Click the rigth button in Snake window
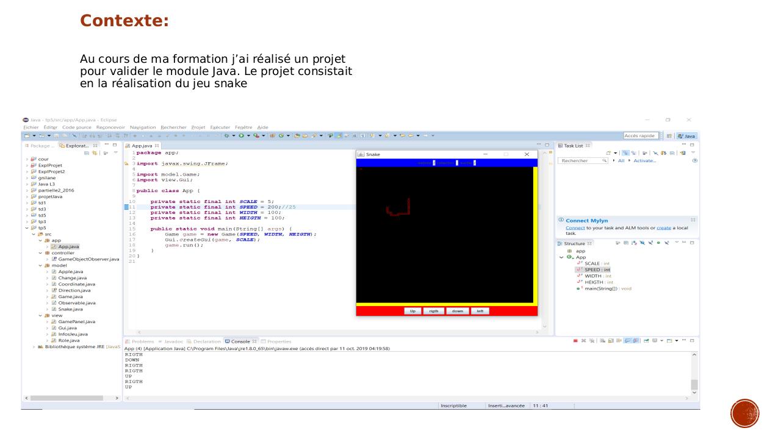The width and height of the screenshot is (781, 439). 434,311
